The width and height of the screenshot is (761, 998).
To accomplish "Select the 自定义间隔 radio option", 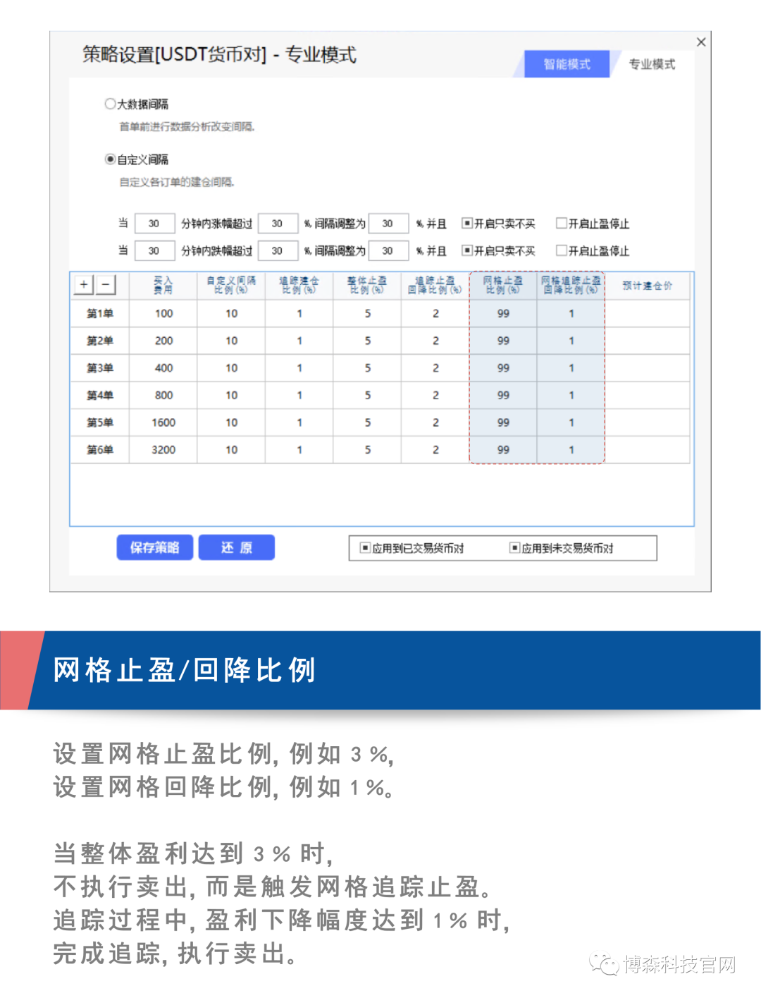I will coord(111,159).
